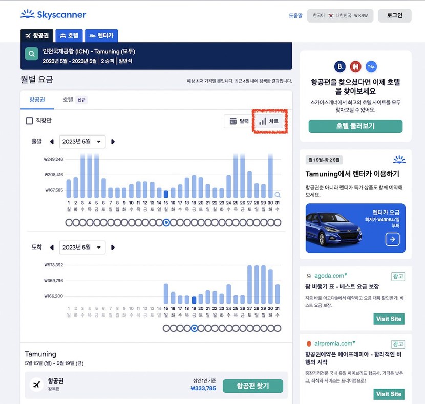425x404 pixels.
Task: Click Skyscanner sun icon on car rental card
Action: [399, 160]
